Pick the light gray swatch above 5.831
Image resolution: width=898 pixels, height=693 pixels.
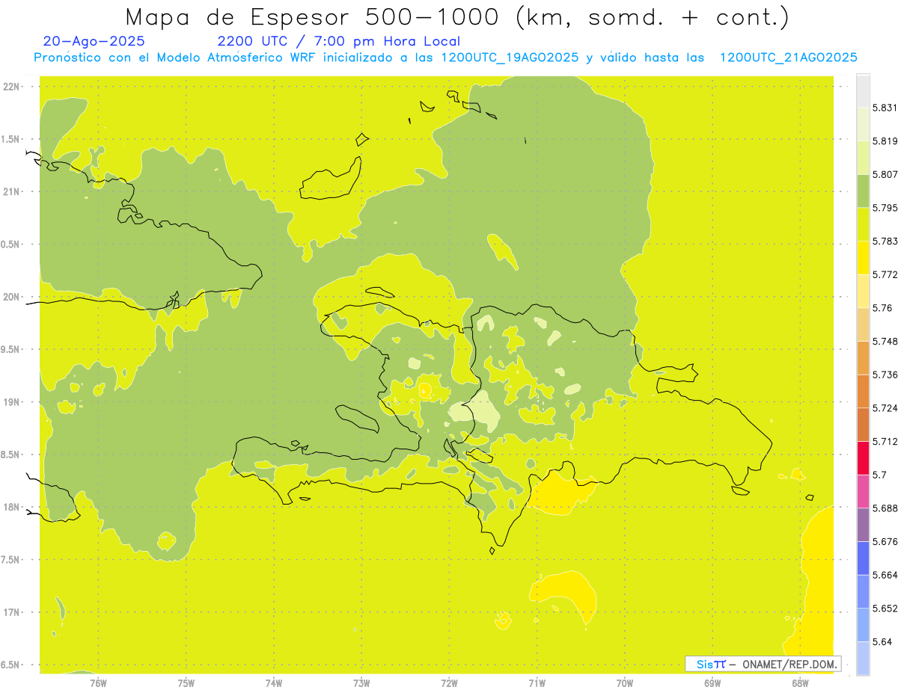pyautogui.click(x=863, y=90)
